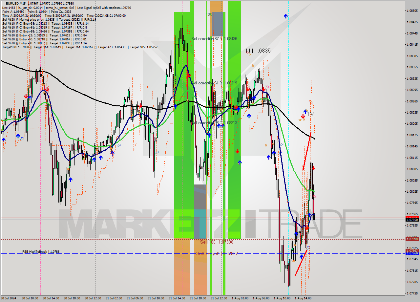Image resolution: width=420 pixels, height=302 pixels.
Task: Click the 1.08205 price axis label
Action: [x=412, y=124]
